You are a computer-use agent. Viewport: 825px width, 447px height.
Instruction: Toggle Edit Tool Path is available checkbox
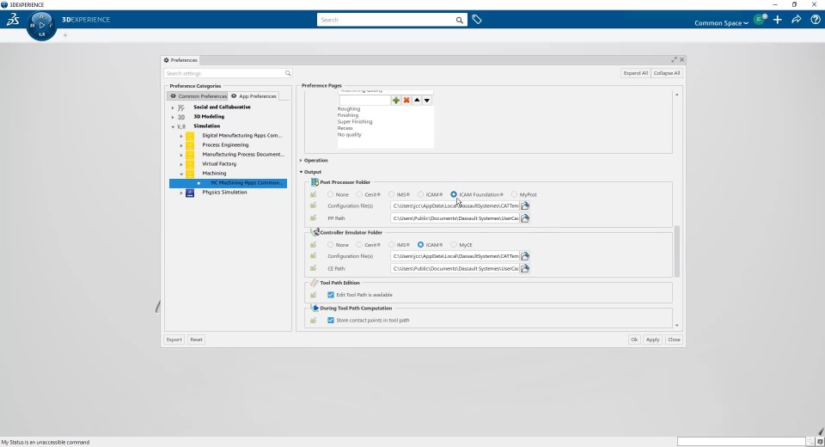pos(330,295)
